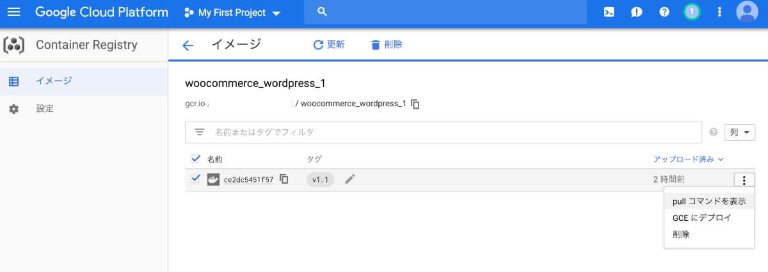The width and height of the screenshot is (768, 272).
Task: Click the 更新 refresh button
Action: [329, 45]
